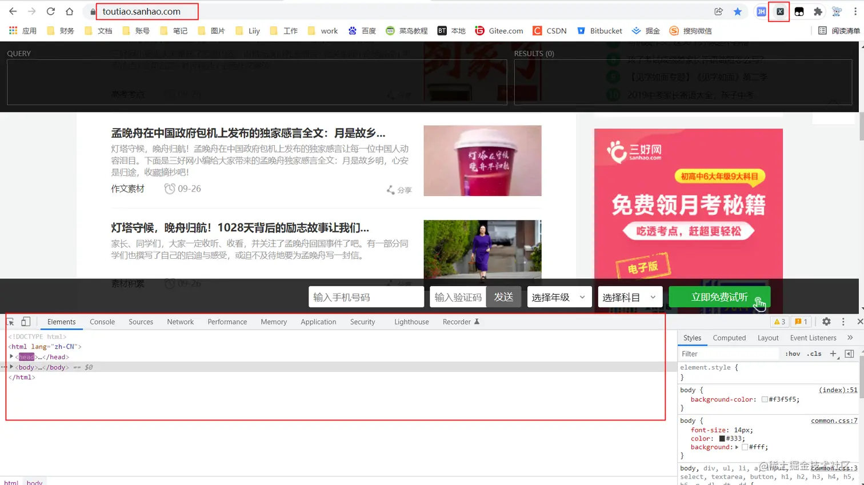Open the JH extension
The height and width of the screenshot is (485, 864).
point(761,11)
